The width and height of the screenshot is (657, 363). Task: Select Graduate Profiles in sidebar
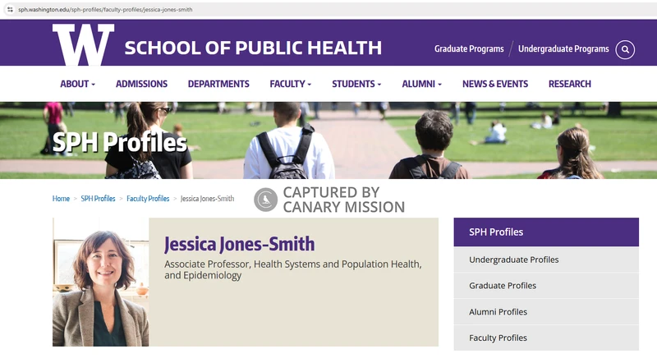tap(546, 286)
